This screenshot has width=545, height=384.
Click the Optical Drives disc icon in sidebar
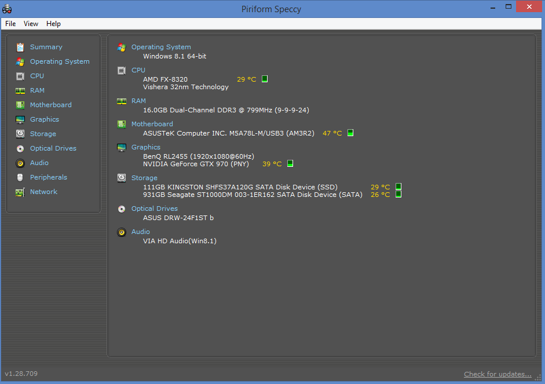[x=20, y=149]
